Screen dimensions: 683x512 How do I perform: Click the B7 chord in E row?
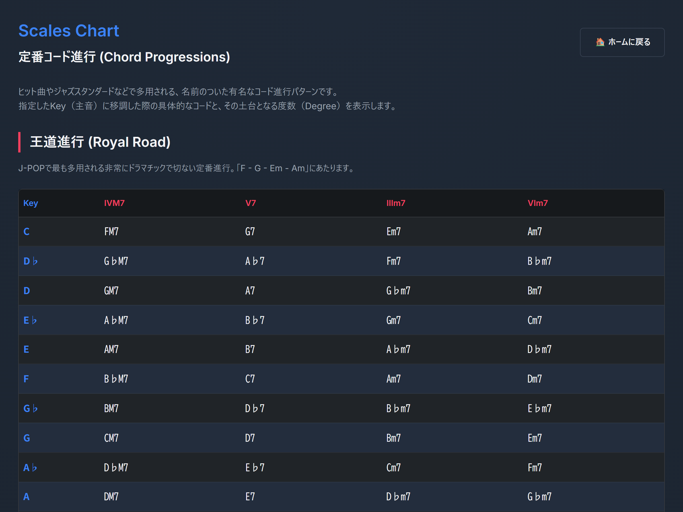click(x=250, y=349)
